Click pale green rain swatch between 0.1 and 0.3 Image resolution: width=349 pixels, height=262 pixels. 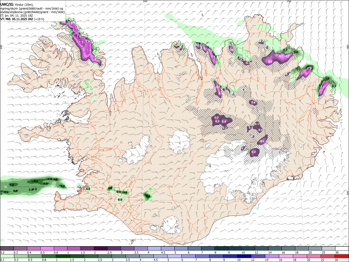tap(7, 256)
